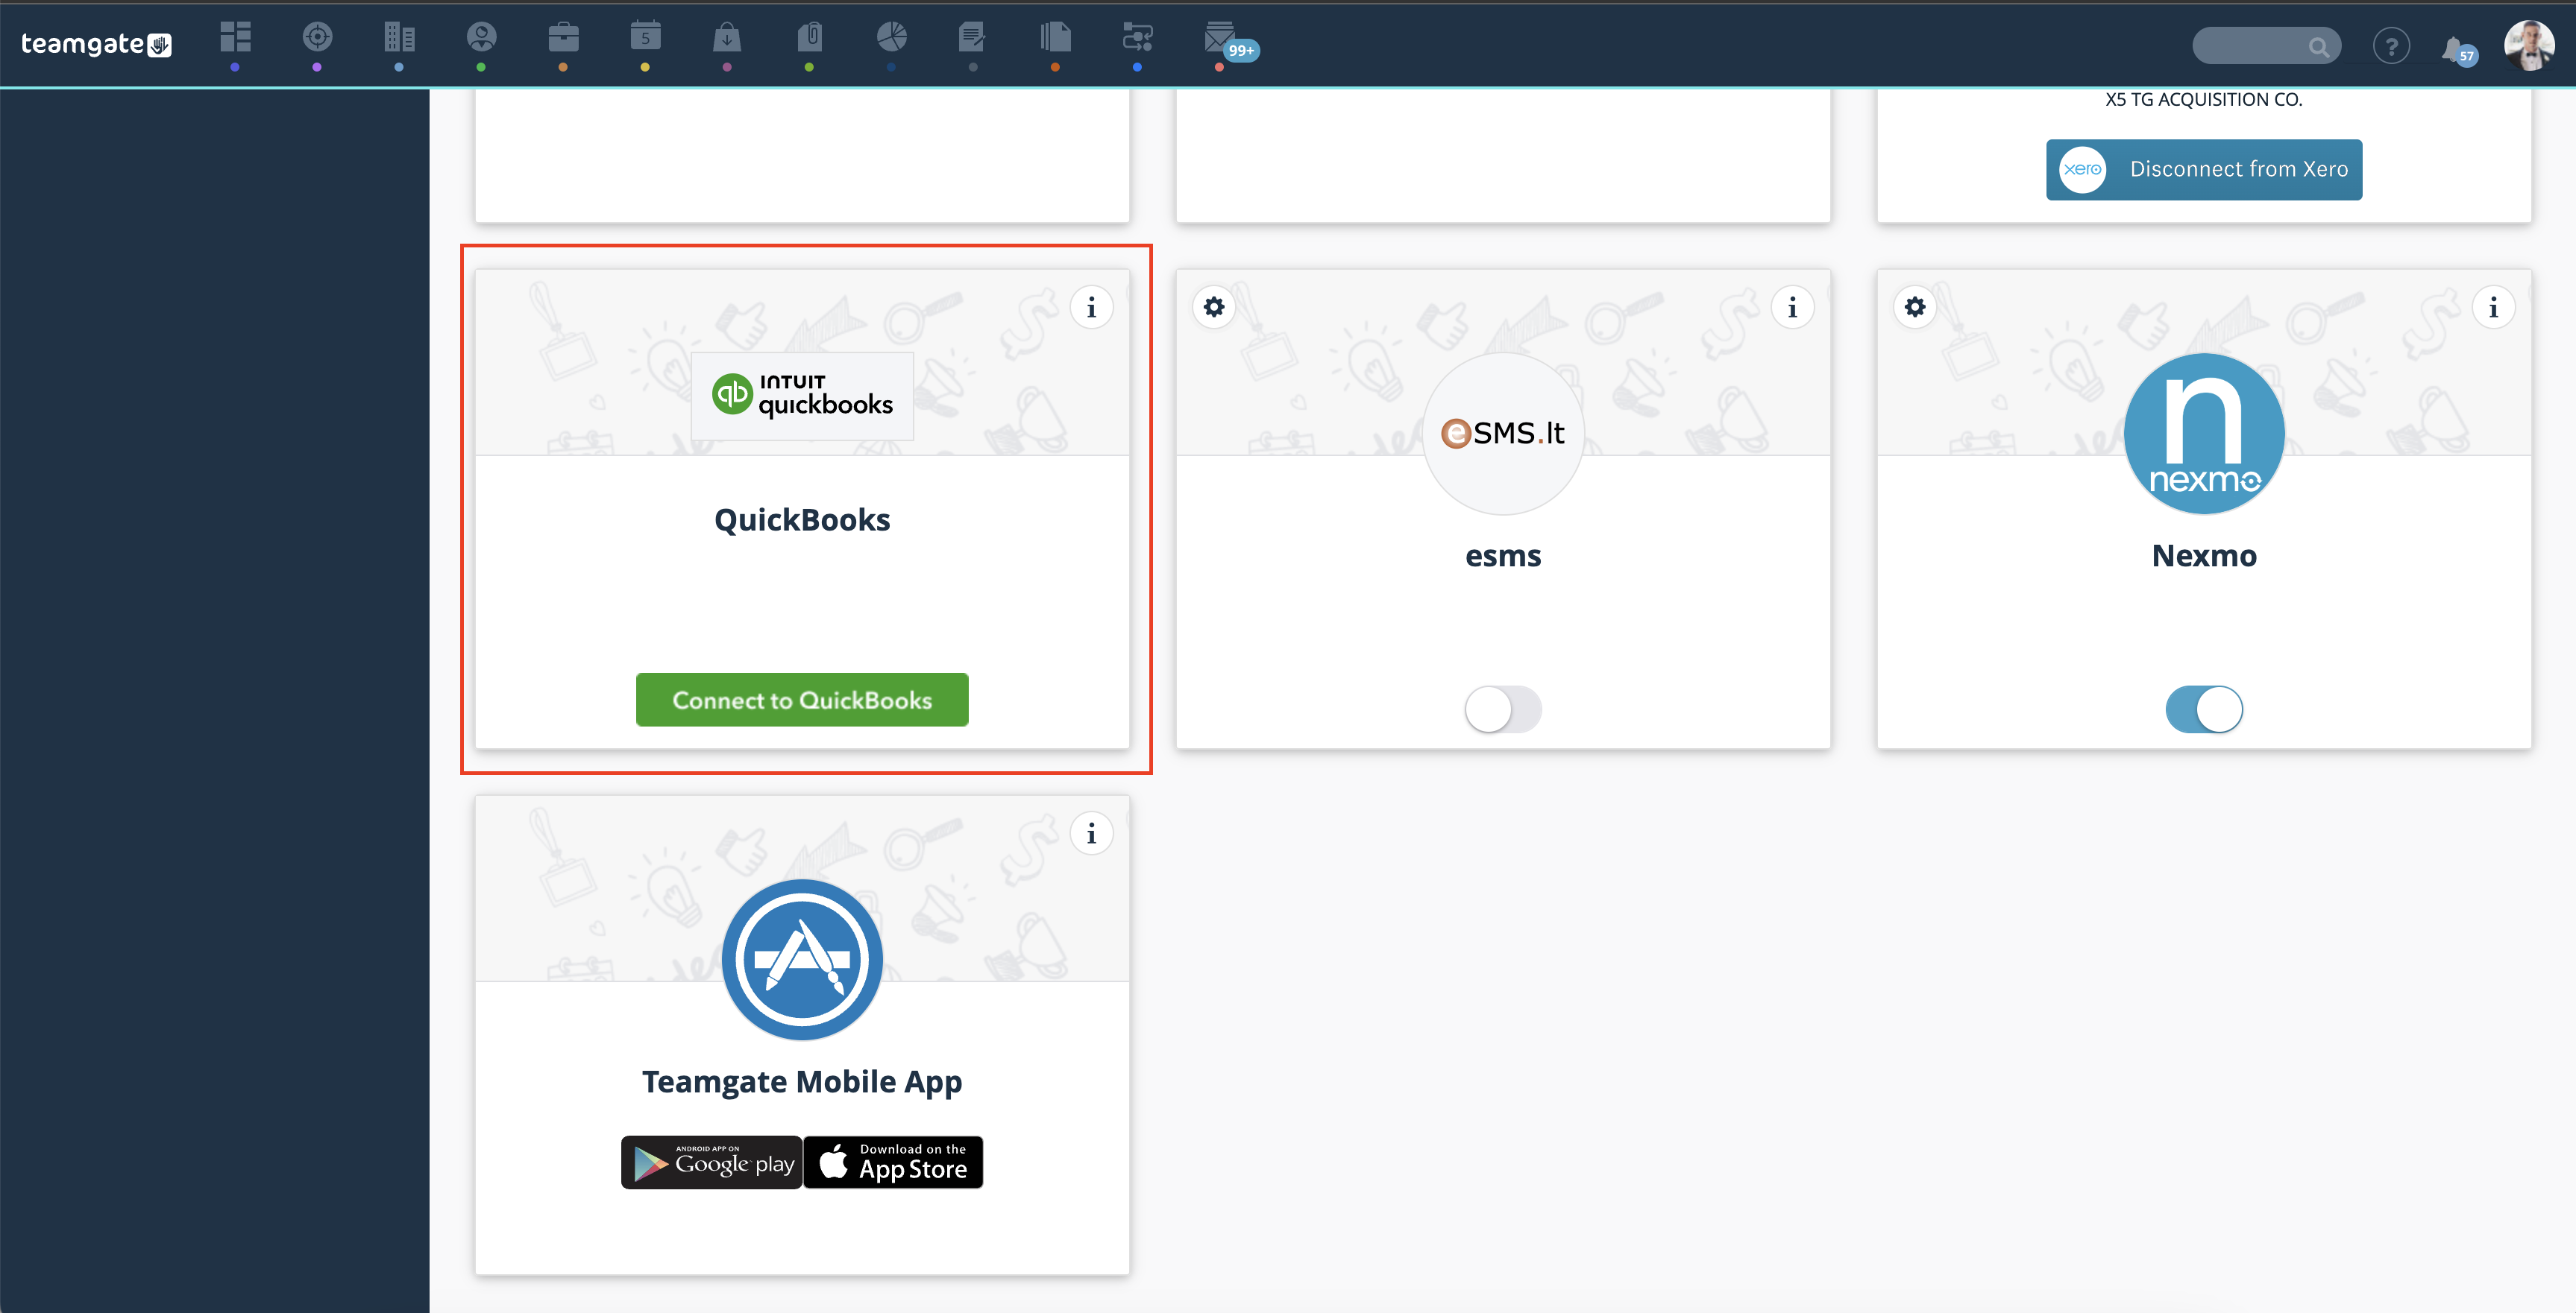Open the pie chart insights icon
Viewport: 2576px width, 1313px height.
[891, 37]
